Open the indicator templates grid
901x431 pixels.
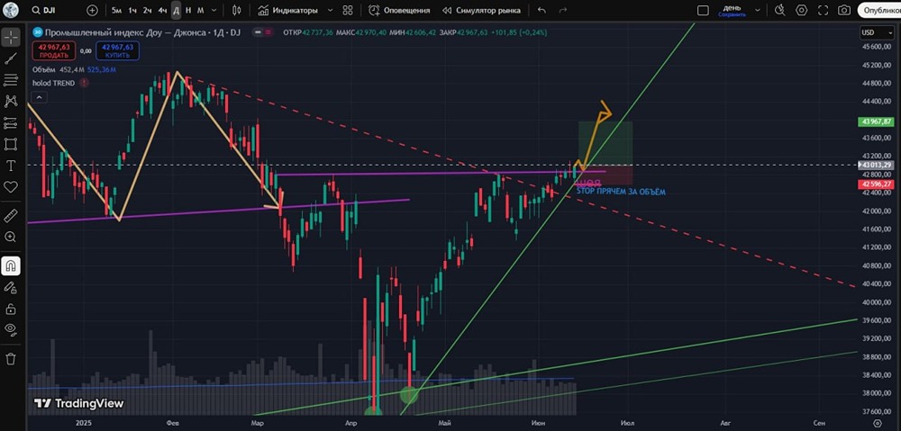point(348,10)
